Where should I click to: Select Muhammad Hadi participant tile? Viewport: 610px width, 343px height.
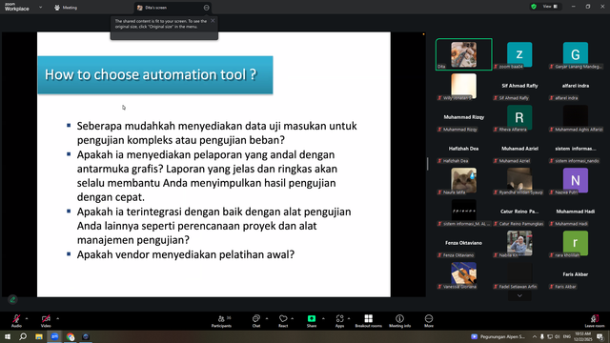(x=576, y=212)
